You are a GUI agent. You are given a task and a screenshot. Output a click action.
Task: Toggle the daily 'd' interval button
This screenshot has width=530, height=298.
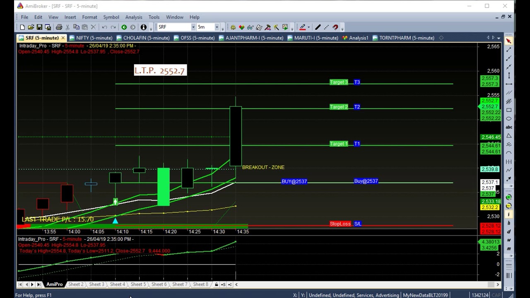coord(509,232)
